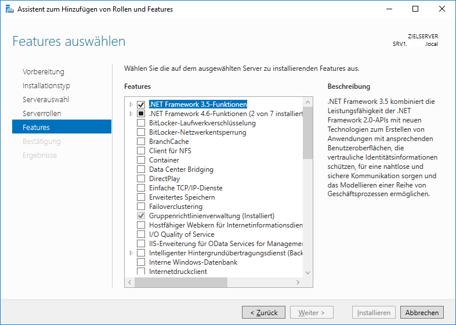Image resolution: width=456 pixels, height=325 pixels.
Task: Maximize the wizard window
Action: [415, 9]
